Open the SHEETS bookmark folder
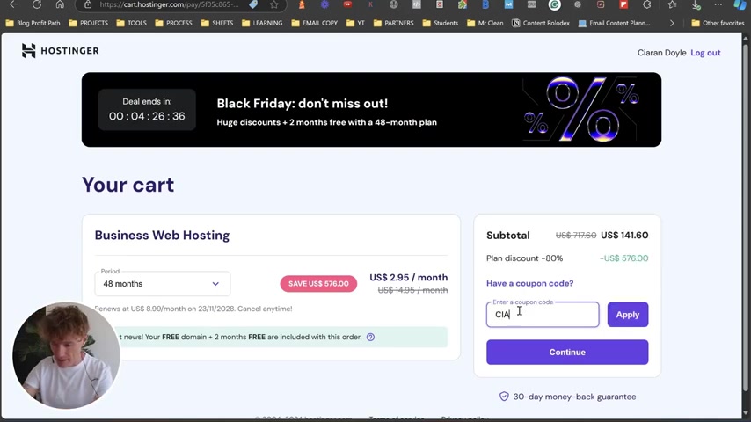The image size is (751, 422). click(x=217, y=23)
